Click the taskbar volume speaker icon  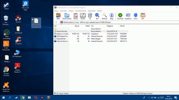point(152,97)
